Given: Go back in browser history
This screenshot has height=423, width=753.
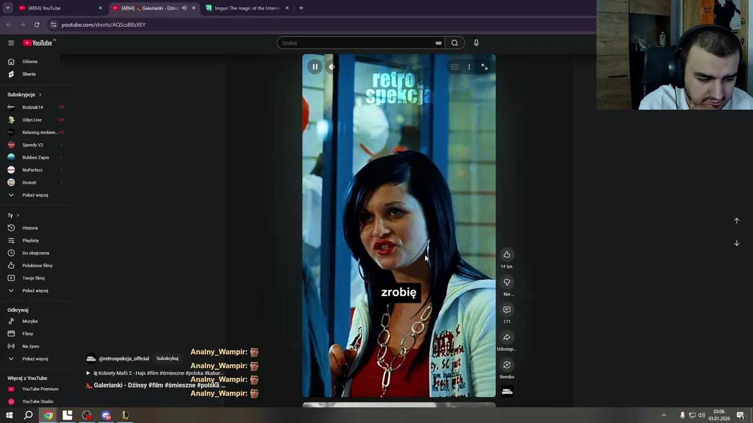Looking at the screenshot, I should (8, 25).
